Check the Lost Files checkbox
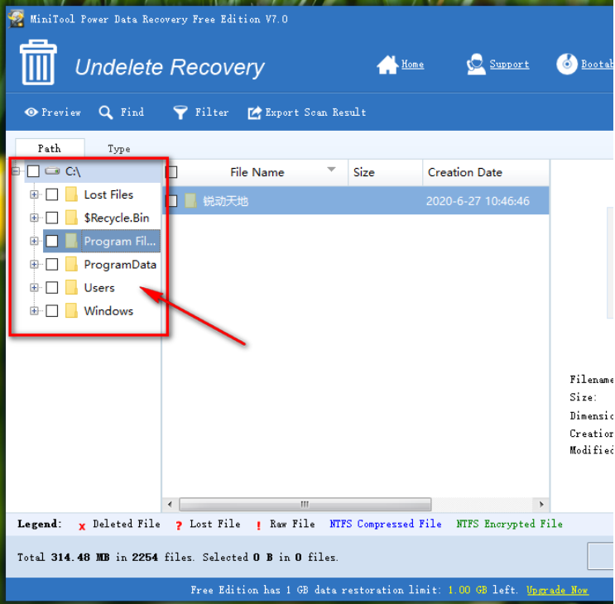 coord(52,194)
